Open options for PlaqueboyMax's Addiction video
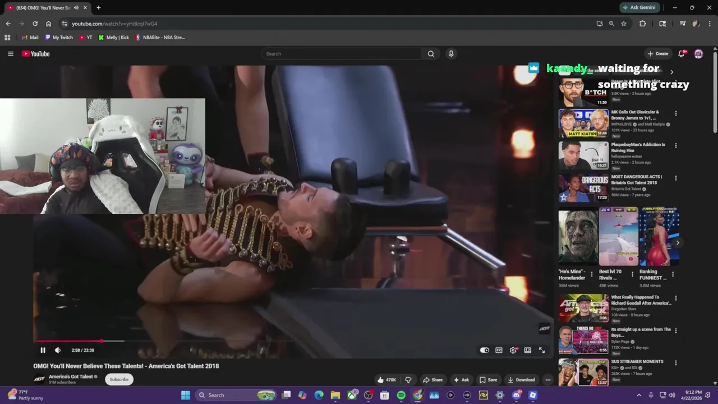The width and height of the screenshot is (718, 404). [675, 145]
